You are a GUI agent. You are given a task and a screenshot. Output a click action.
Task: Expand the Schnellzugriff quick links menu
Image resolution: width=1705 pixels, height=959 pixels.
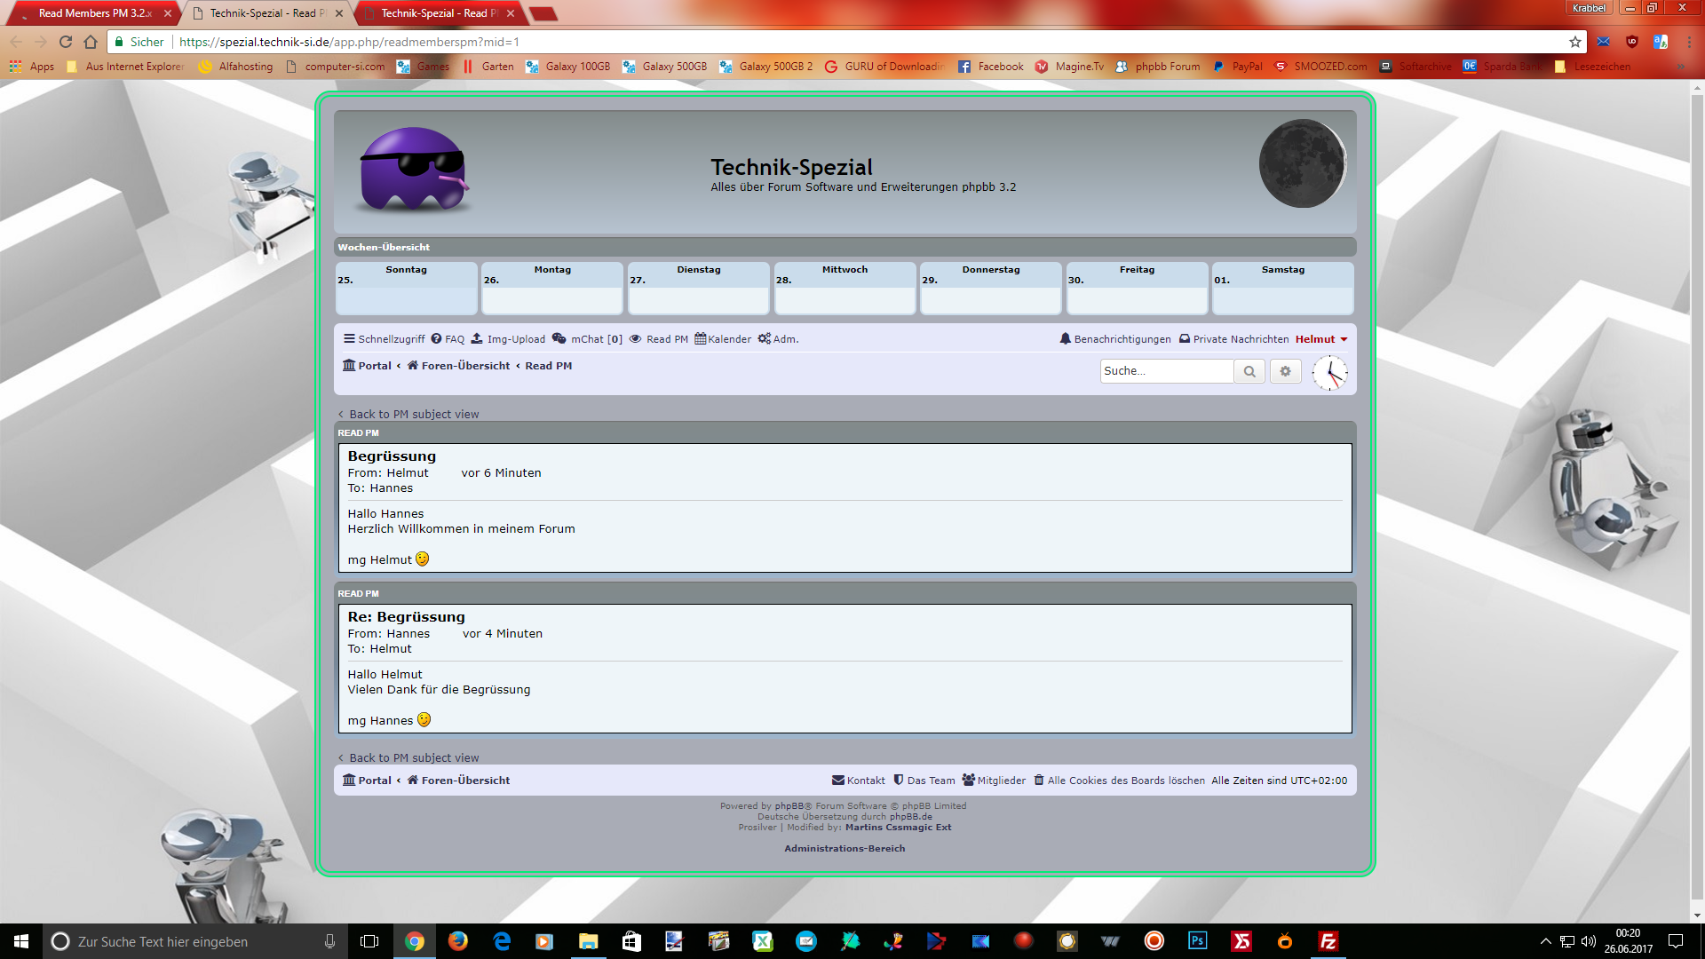pos(385,339)
